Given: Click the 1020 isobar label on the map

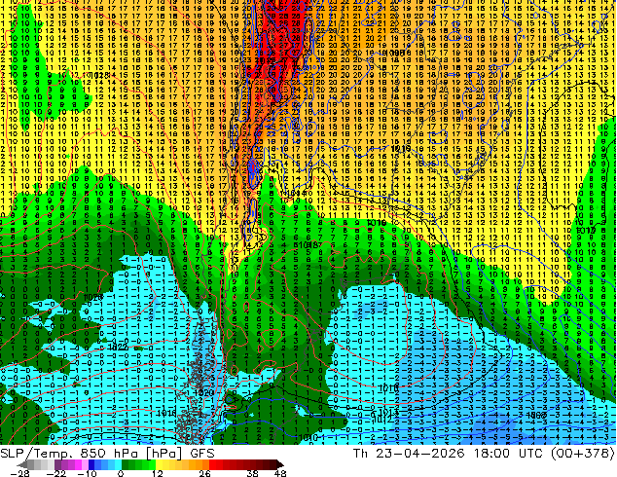Looking at the screenshot, I should coord(204,392).
